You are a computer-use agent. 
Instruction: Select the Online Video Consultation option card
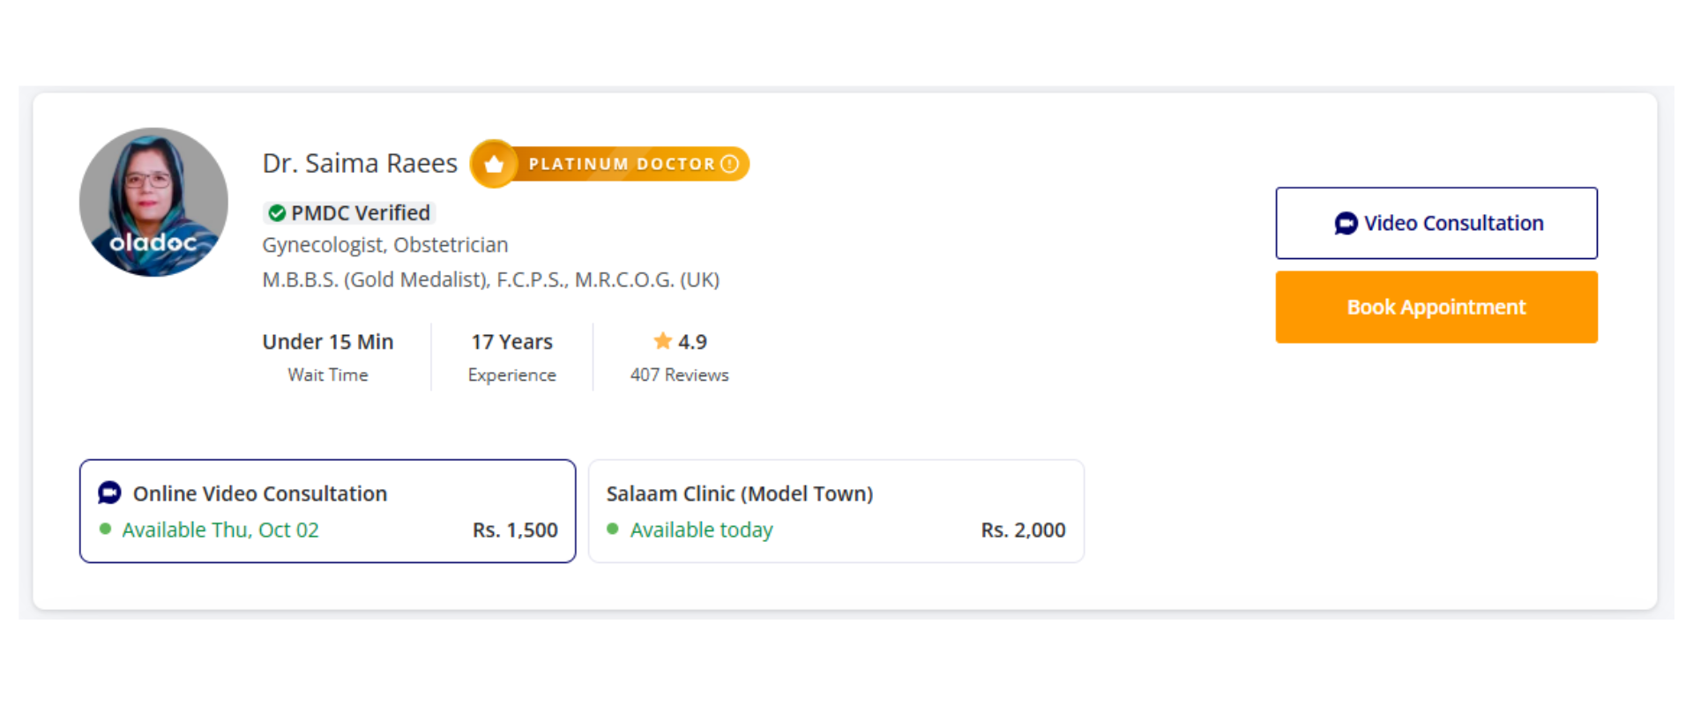tap(327, 511)
